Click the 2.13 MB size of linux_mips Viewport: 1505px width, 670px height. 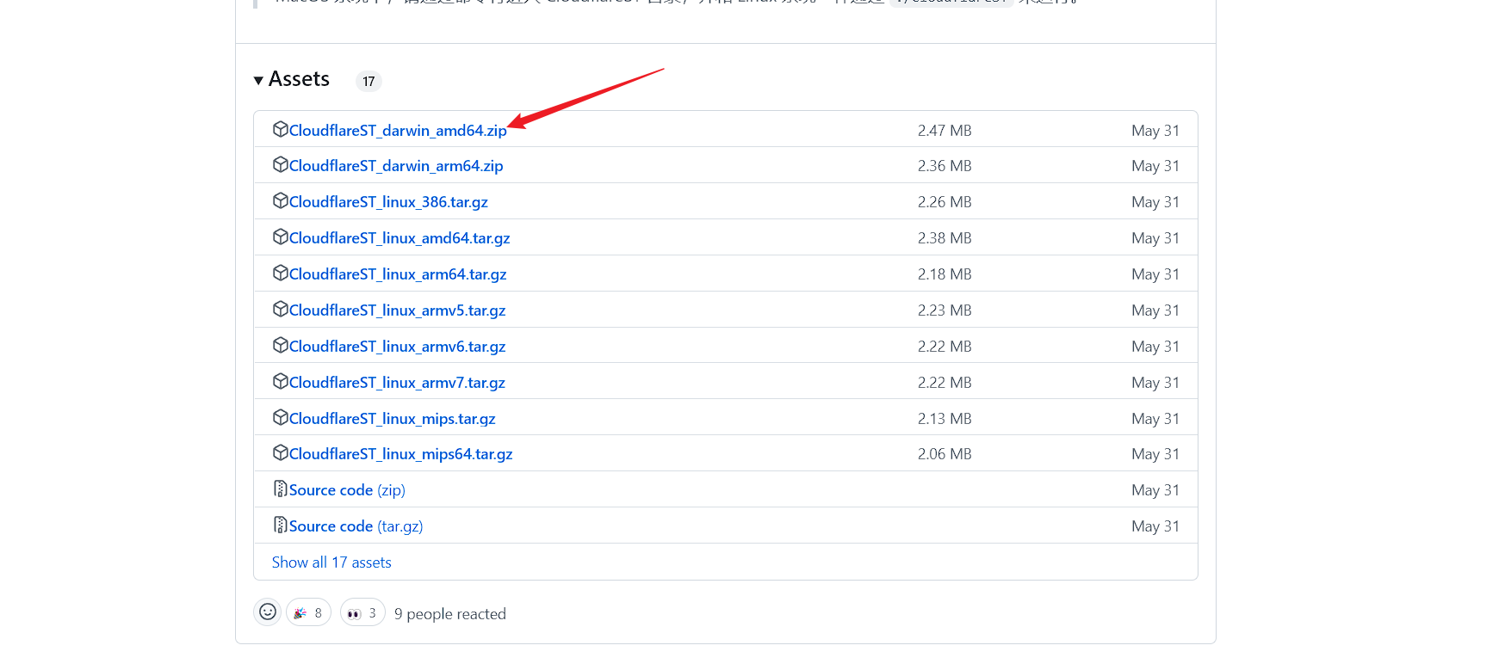(x=944, y=419)
